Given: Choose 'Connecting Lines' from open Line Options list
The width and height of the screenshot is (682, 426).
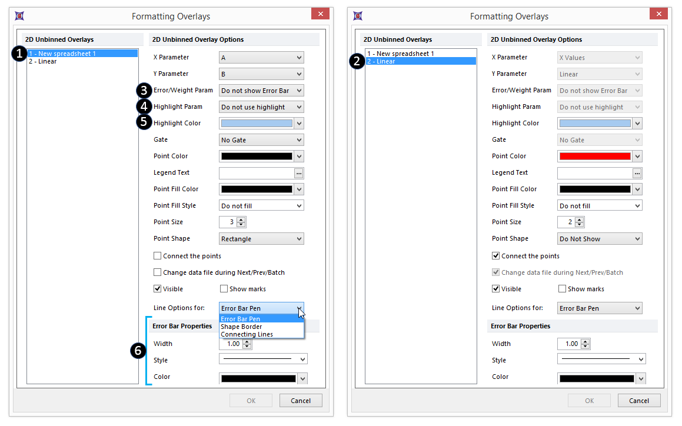Looking at the screenshot, I should [247, 334].
